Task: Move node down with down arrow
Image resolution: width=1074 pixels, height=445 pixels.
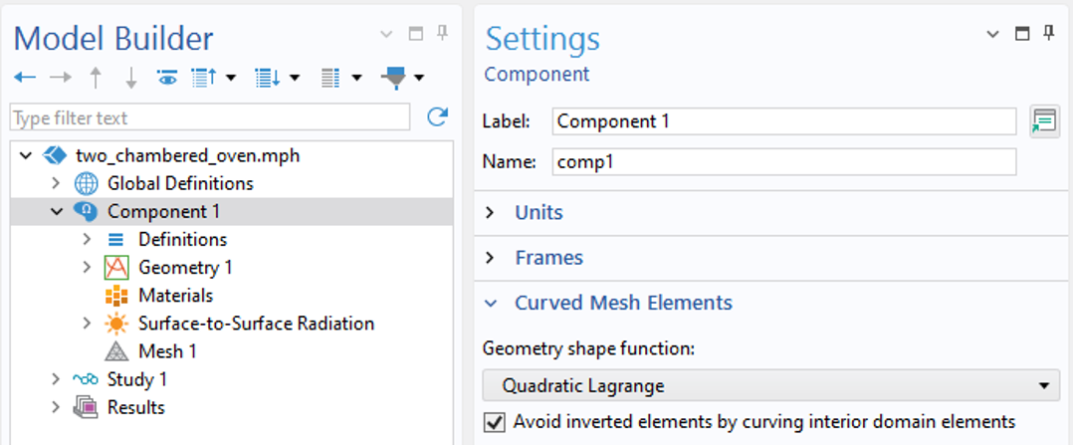Action: point(130,78)
